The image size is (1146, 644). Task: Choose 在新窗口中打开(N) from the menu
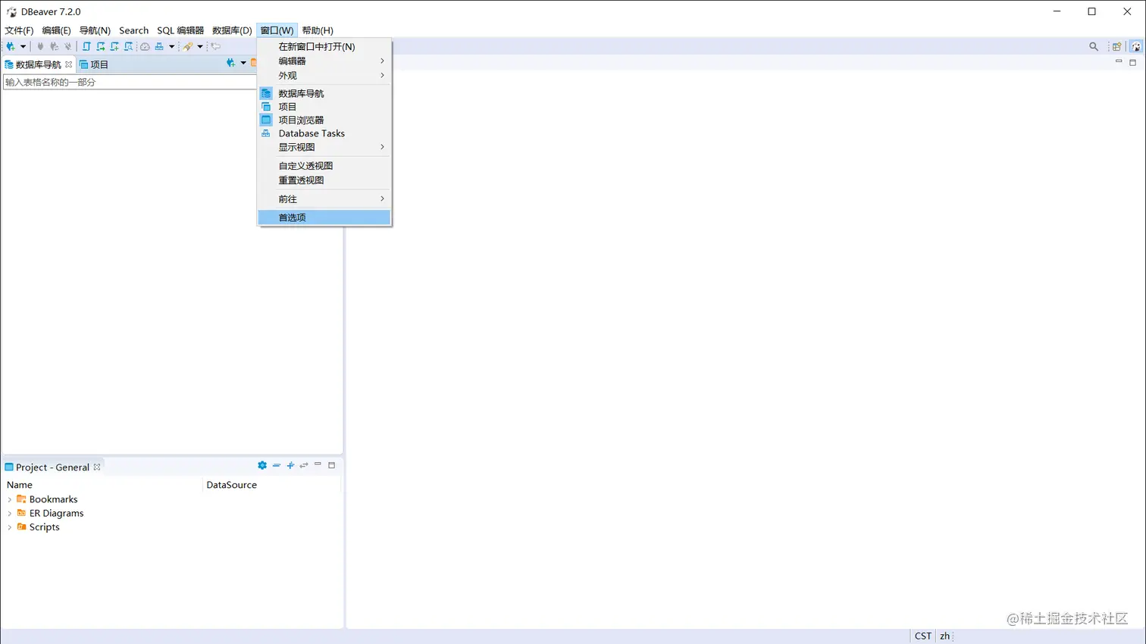pos(324,46)
